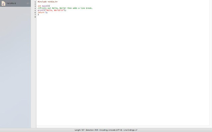This screenshot has height=132, width=212.
Task: Click the empty area of the document sidebar
Action: pos(15,66)
